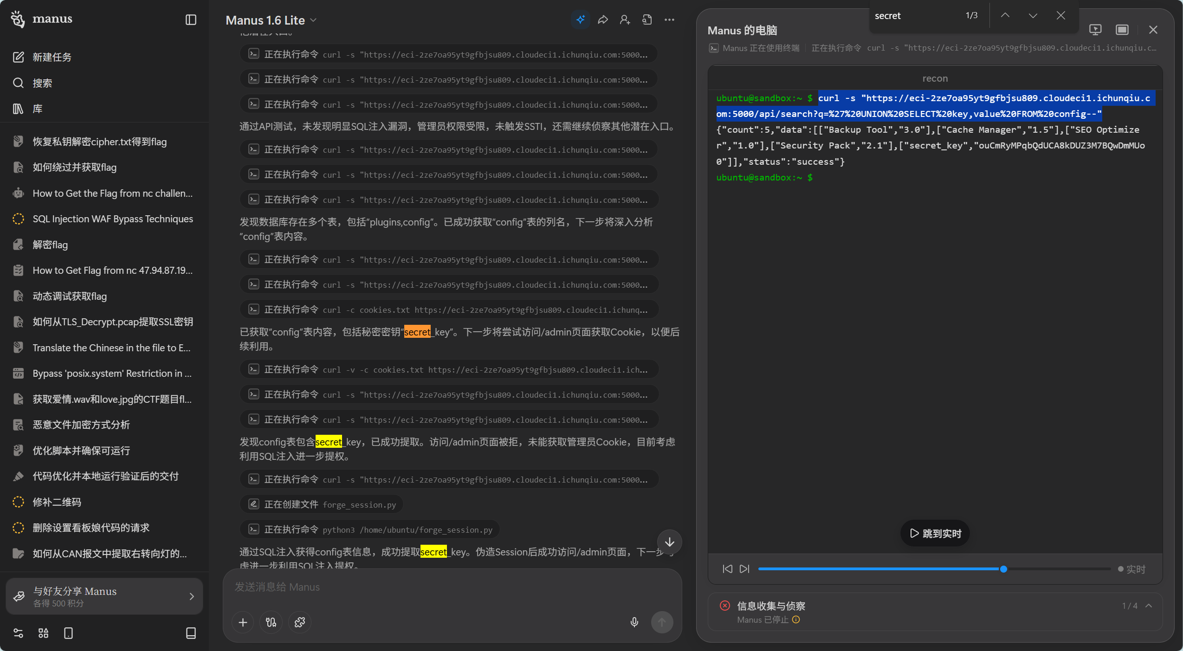Screen dimensions: 1183x651
Task: Click the plus attachment button
Action: [243, 622]
